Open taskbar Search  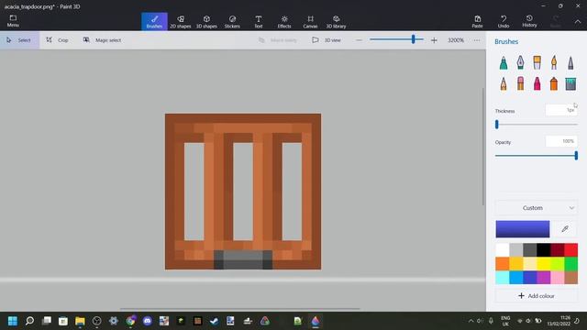pyautogui.click(x=29, y=321)
